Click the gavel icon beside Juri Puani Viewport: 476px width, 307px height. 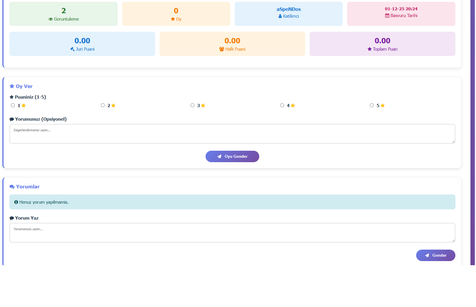[72, 49]
